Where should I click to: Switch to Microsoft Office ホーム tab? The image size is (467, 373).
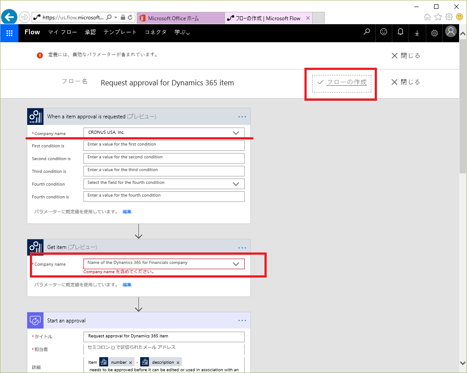click(x=181, y=18)
